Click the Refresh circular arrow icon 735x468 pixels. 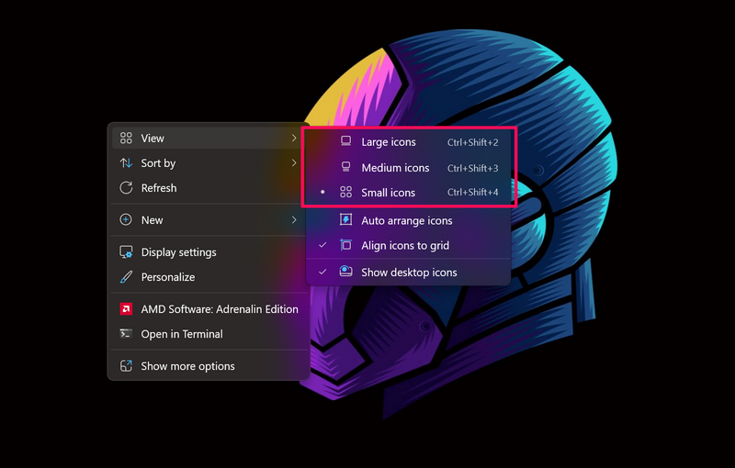[x=126, y=188]
